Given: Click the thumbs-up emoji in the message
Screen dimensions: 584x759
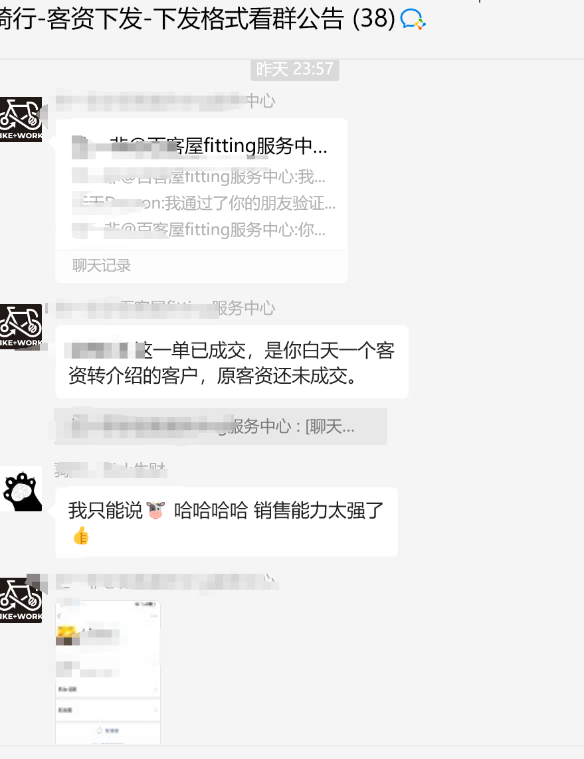Looking at the screenshot, I should point(81,535).
